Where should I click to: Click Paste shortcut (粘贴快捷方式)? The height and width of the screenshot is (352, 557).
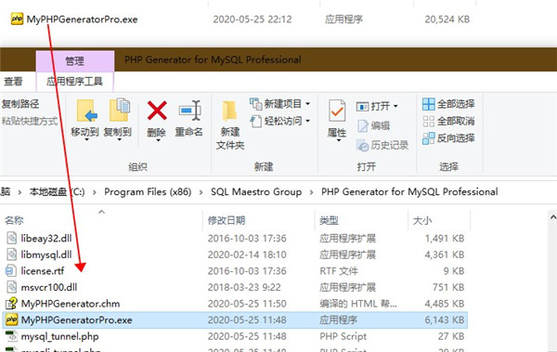point(30,121)
